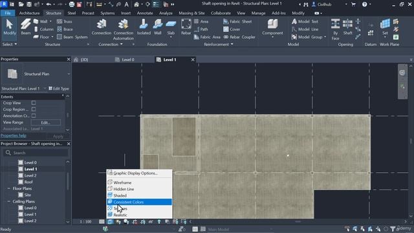This screenshot has height=233, width=414.
Task: Open the Rebar Cover tool
Action: 232,29
